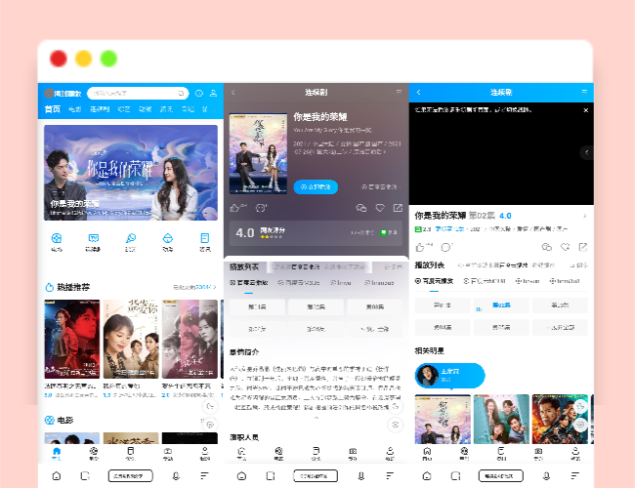Select second playback source tab on player screen
The image size is (635, 488).
point(485,281)
